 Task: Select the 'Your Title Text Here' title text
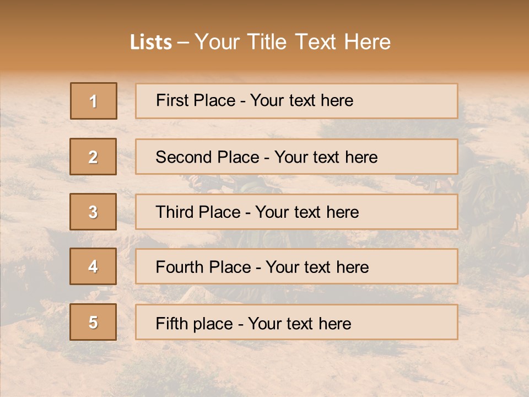[293, 42]
